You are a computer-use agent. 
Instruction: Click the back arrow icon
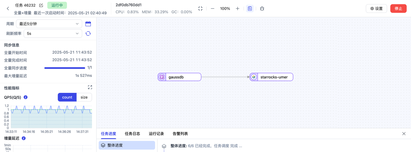8,9
